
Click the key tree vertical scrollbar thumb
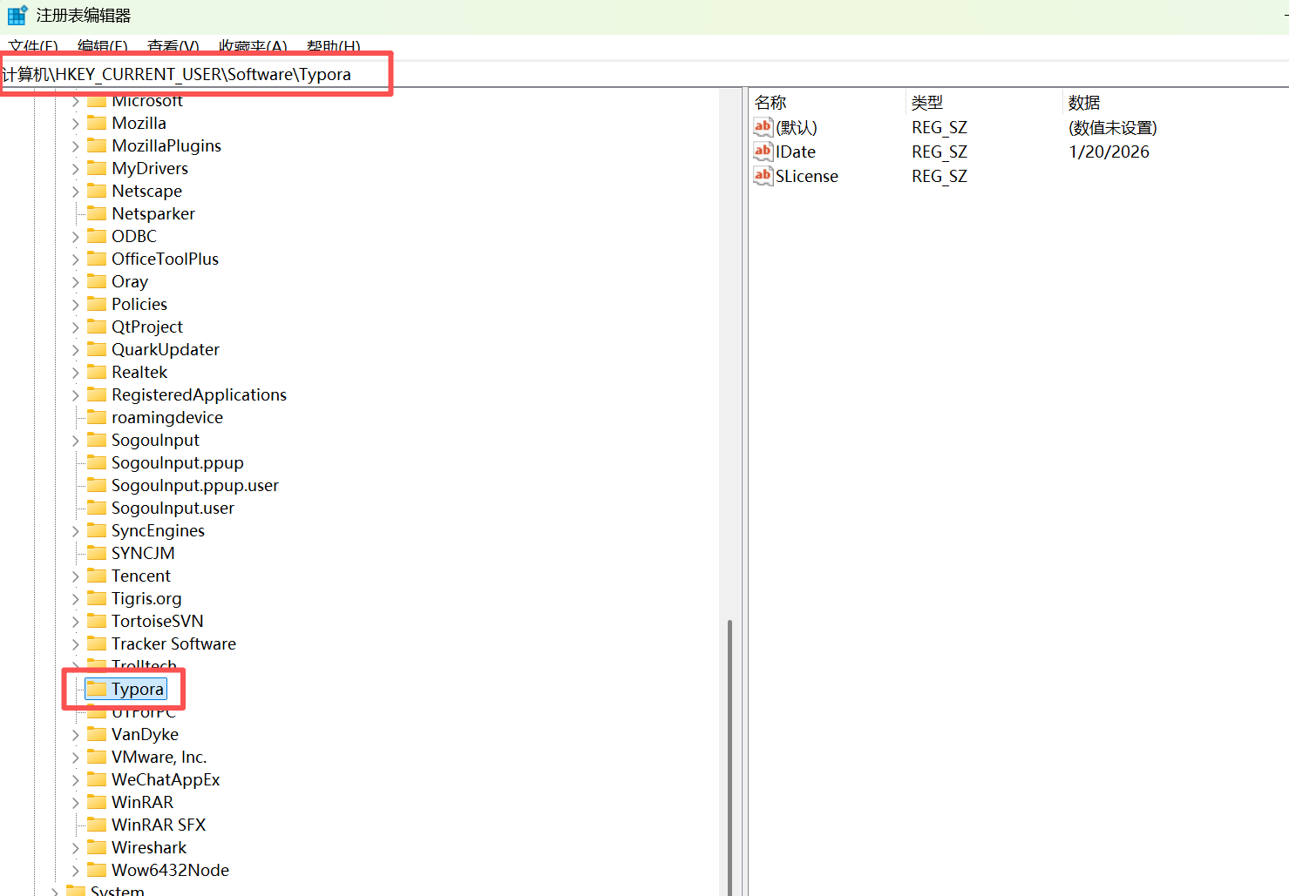click(x=729, y=756)
